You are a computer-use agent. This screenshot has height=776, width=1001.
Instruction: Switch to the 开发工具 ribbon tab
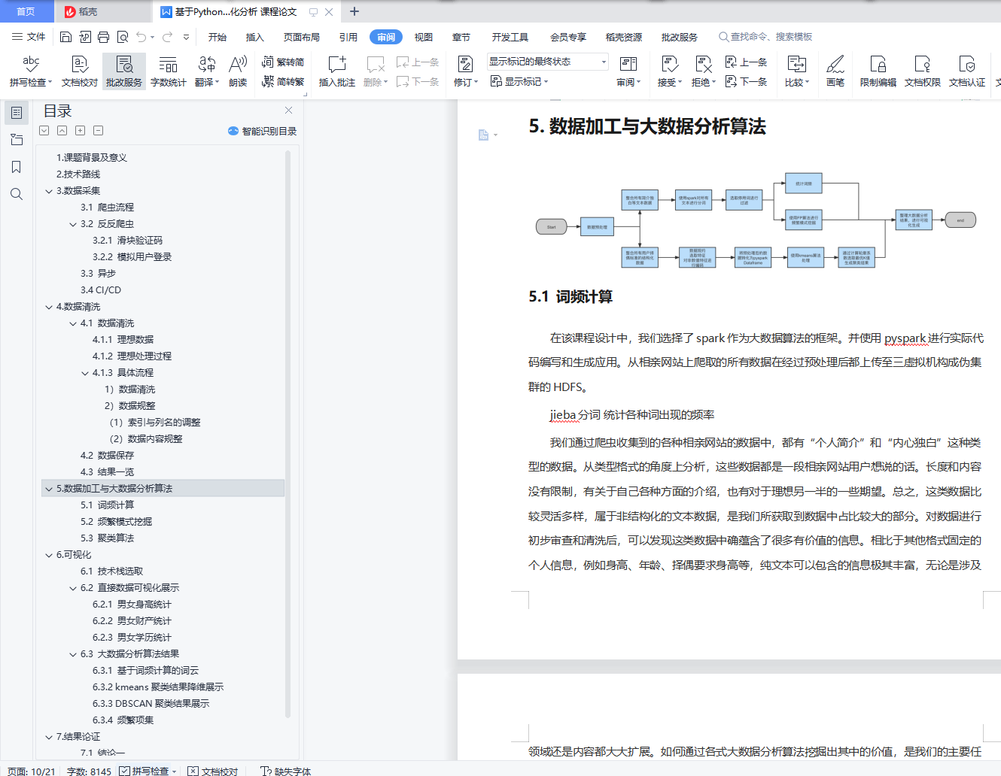[510, 37]
